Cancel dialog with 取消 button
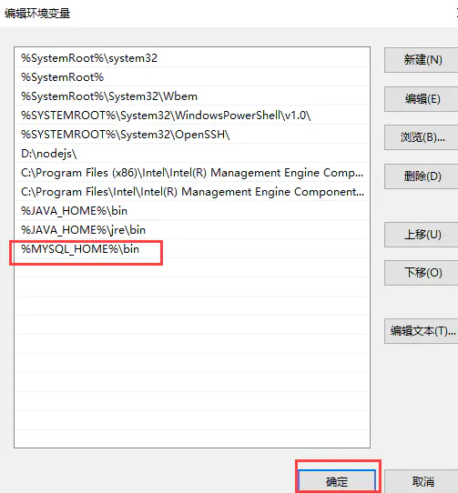 pyautogui.click(x=422, y=481)
